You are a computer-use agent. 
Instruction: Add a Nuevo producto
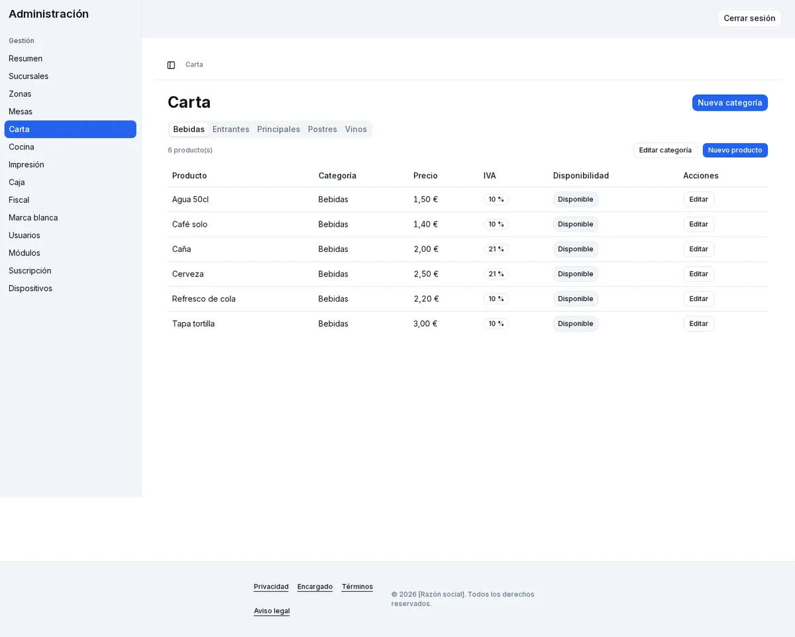click(735, 150)
